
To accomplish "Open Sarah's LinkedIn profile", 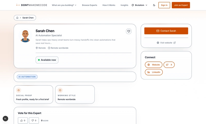I will point(154,72).
